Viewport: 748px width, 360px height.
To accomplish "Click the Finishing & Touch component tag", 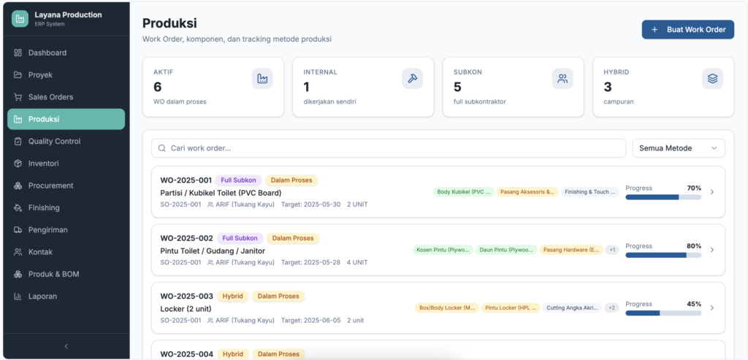I will (589, 191).
